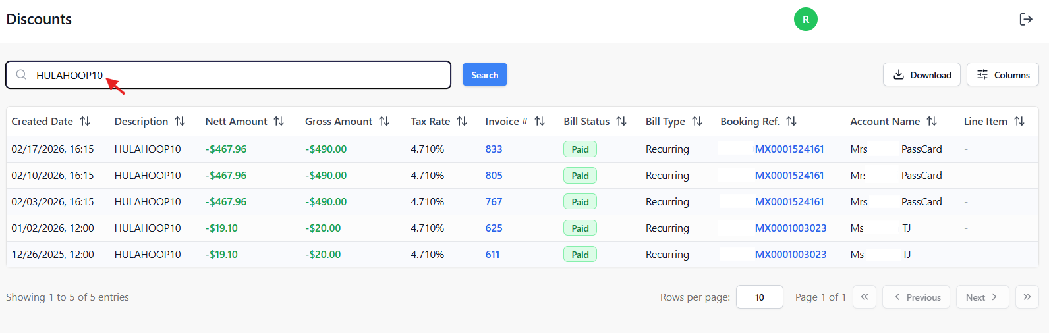
Task: Open booking reference MX0001003023 for invoice 625
Action: coord(791,228)
